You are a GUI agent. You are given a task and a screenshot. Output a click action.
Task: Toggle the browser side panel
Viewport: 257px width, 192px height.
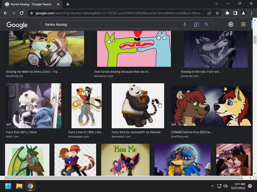click(235, 13)
